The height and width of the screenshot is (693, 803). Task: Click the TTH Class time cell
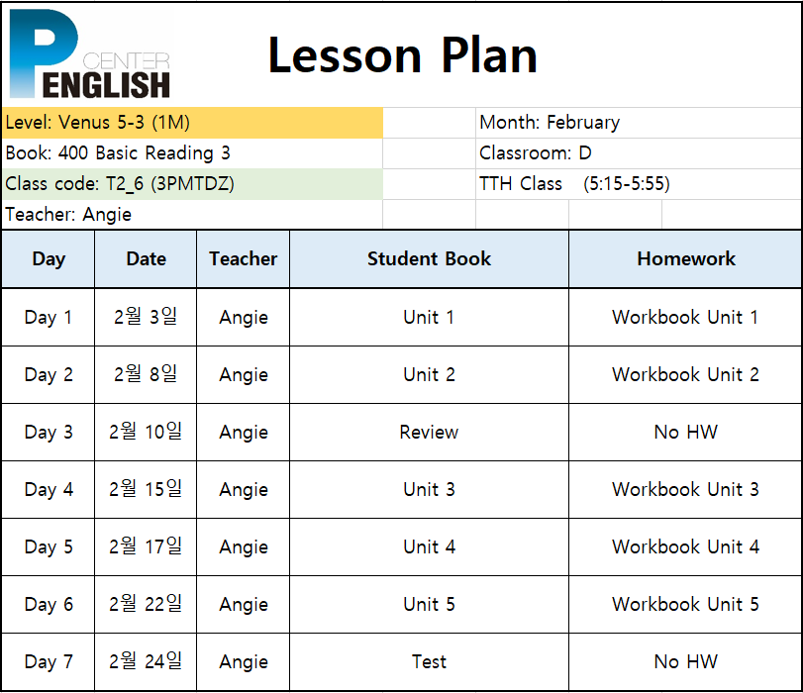tap(639, 184)
